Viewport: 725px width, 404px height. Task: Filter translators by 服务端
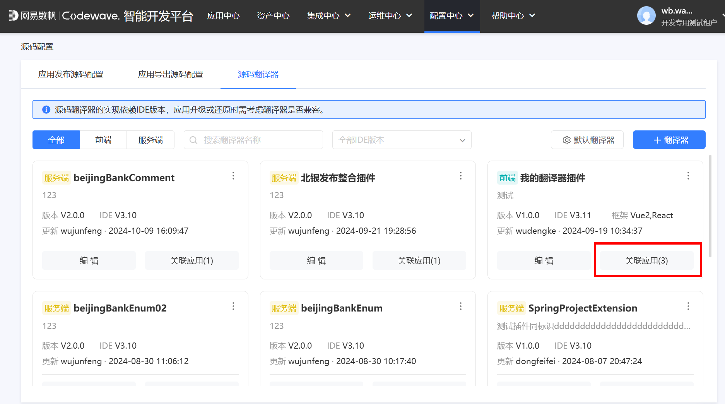click(x=150, y=140)
